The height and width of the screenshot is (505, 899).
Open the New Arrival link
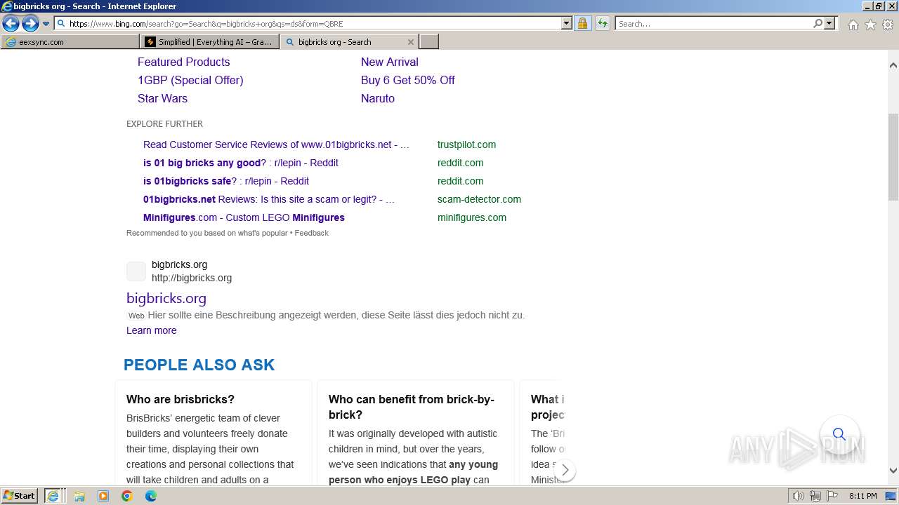389,62
